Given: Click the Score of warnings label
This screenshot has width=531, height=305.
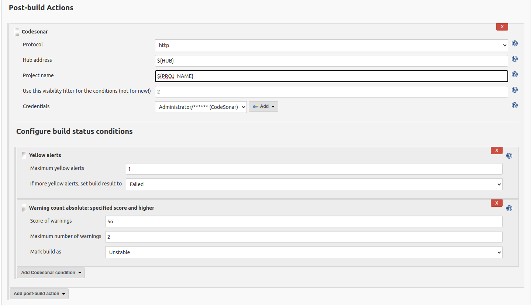Looking at the screenshot, I should [x=51, y=221].
